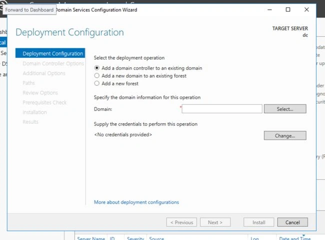Image resolution: width=325 pixels, height=240 pixels.
Task: Maximize the Configuration Wizard window
Action: click(x=288, y=9)
